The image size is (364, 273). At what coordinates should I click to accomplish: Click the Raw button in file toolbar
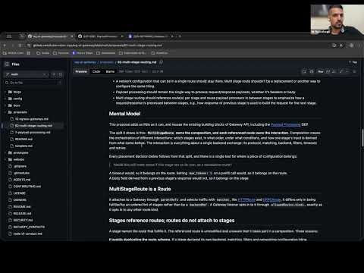point(321,71)
